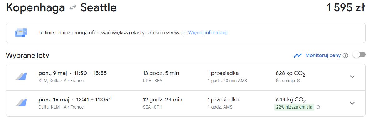This screenshot has height=121, width=379.
Task: Open info icon next to Śr. emisja
Action: click(x=298, y=81)
